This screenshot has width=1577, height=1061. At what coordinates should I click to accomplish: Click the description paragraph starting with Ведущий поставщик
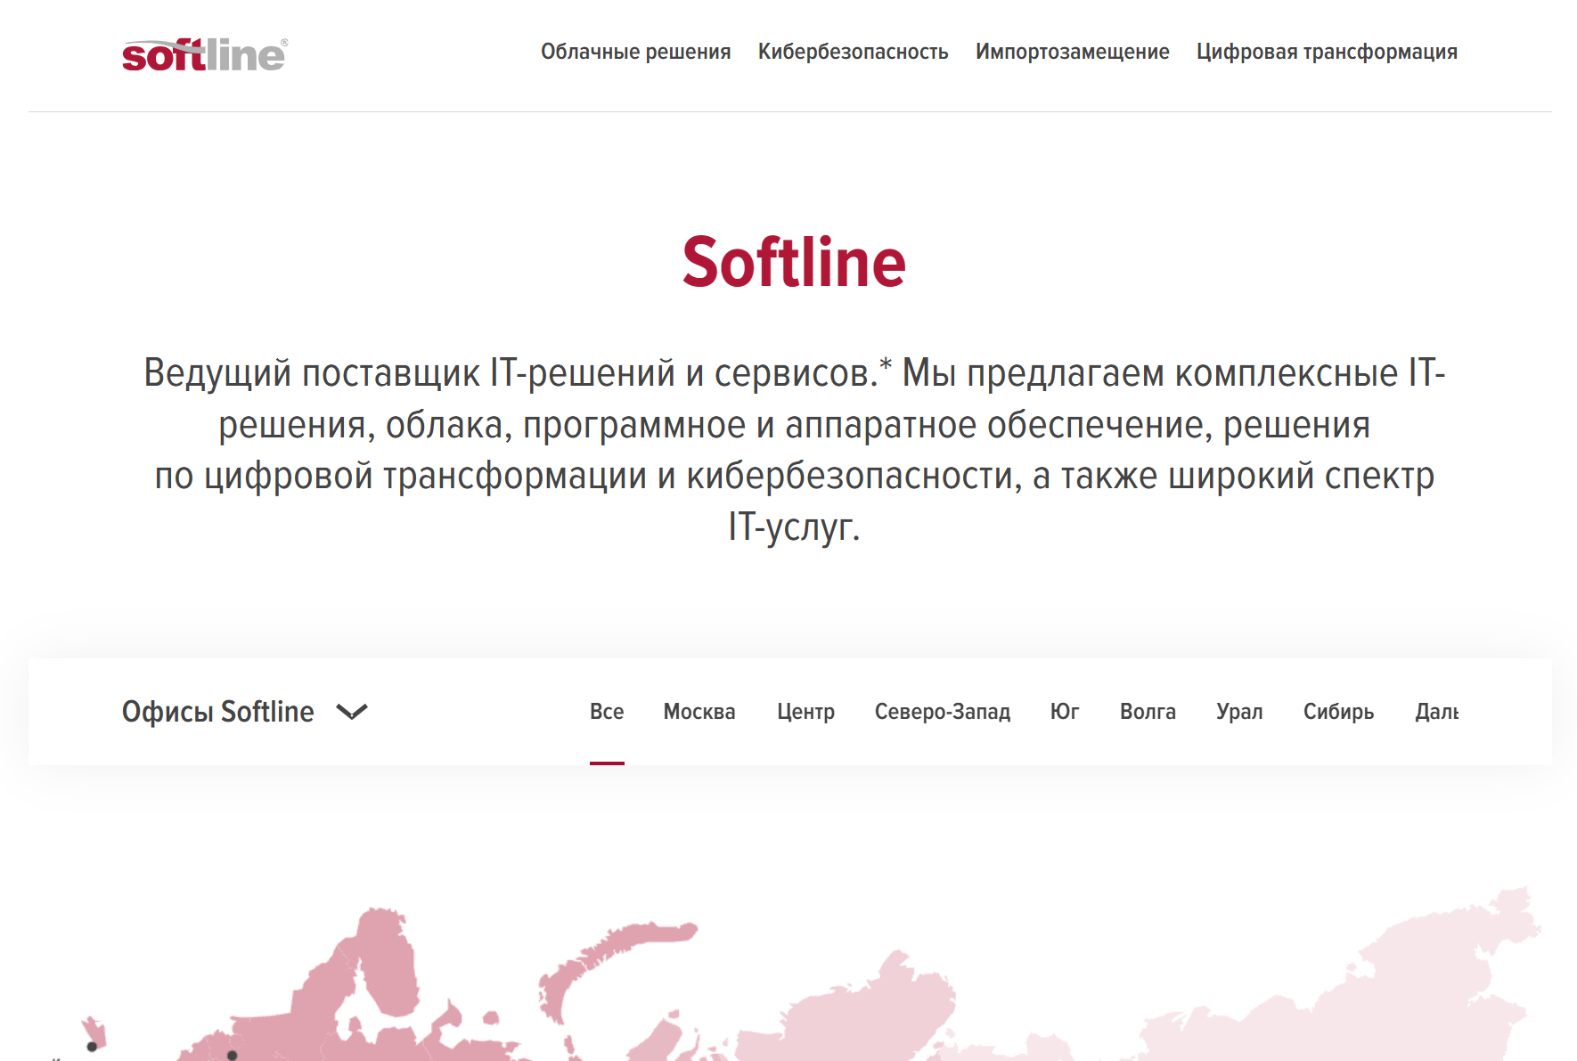pos(794,450)
